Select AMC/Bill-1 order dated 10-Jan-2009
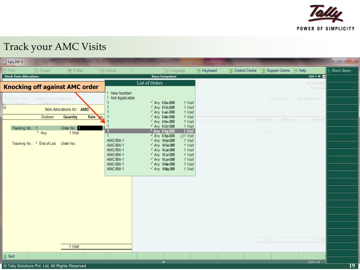360x270 pixels. pos(150,150)
